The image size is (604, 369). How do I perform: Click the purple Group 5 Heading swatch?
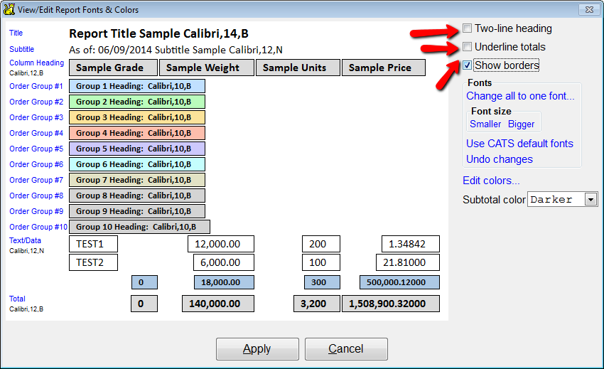137,149
